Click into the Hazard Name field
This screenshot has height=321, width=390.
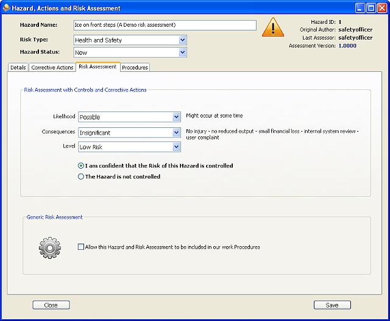165,25
